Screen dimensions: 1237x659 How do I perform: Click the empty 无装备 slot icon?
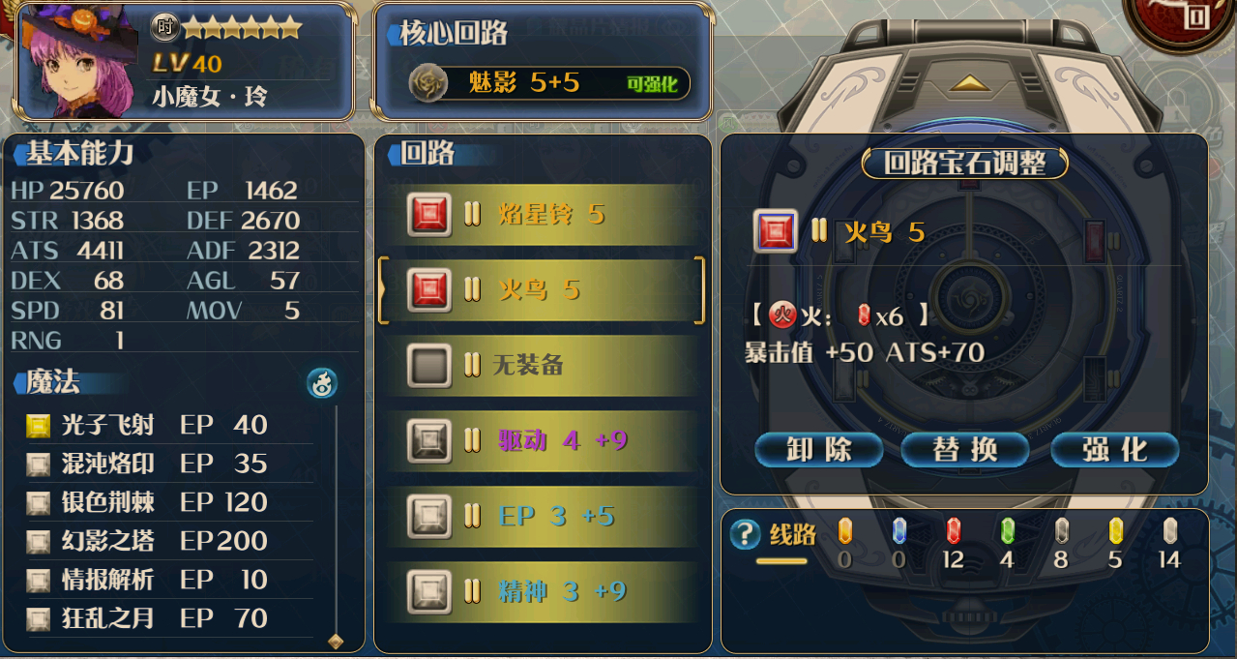coord(429,365)
